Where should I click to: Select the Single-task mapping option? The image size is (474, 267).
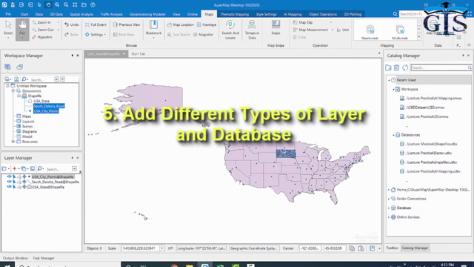(x=370, y=32)
